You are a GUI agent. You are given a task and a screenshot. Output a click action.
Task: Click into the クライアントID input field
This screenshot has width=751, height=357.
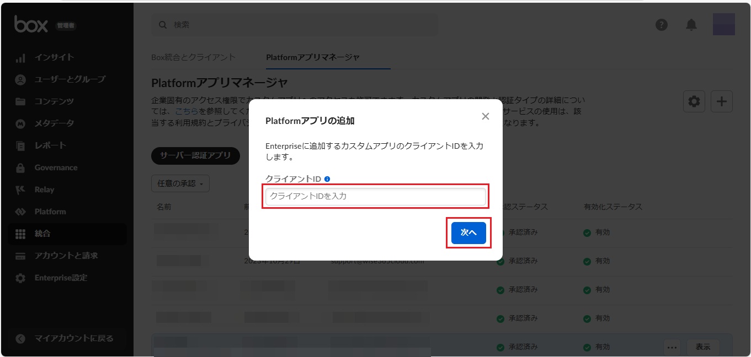click(x=375, y=196)
